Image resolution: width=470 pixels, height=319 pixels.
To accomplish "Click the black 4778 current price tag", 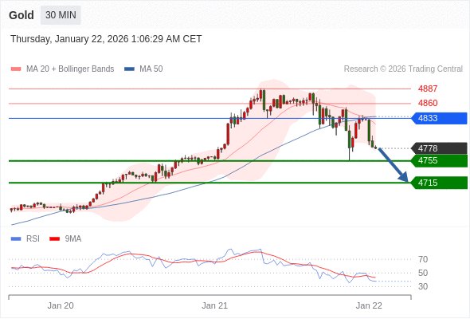I will [439, 148].
